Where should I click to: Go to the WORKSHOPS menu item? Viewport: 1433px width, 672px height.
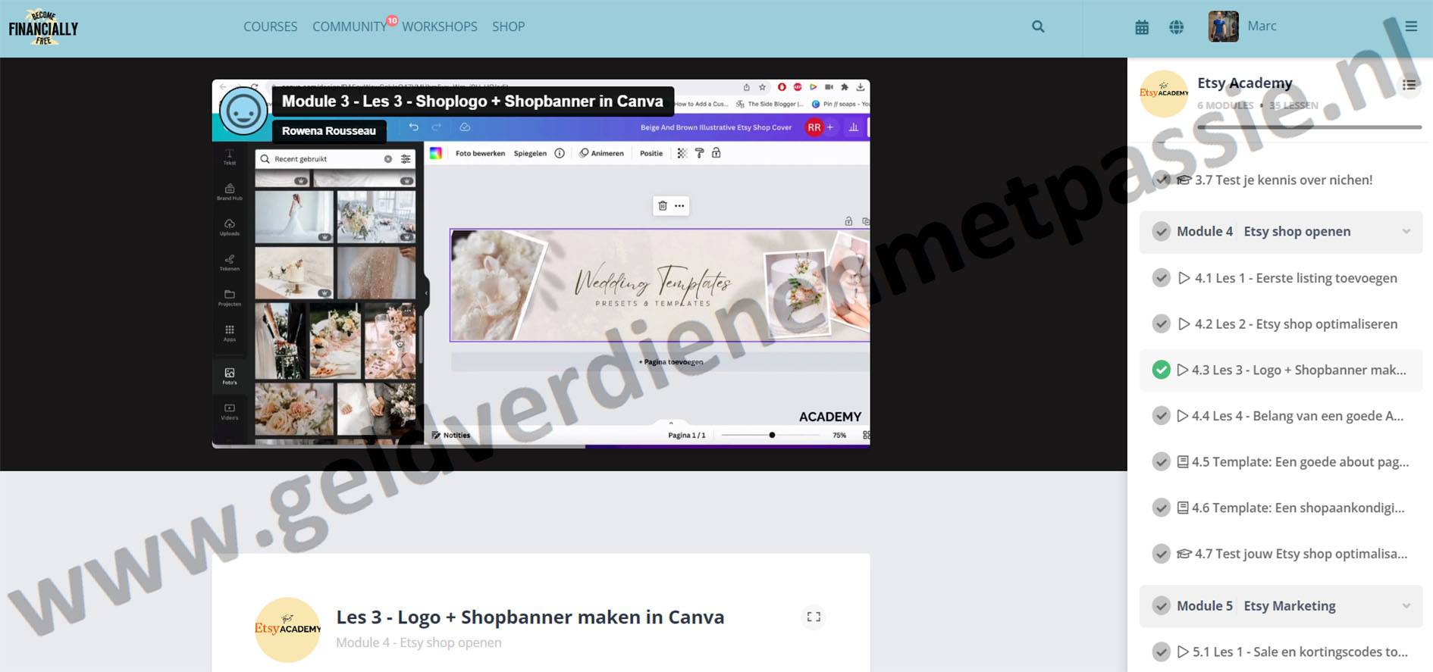440,27
